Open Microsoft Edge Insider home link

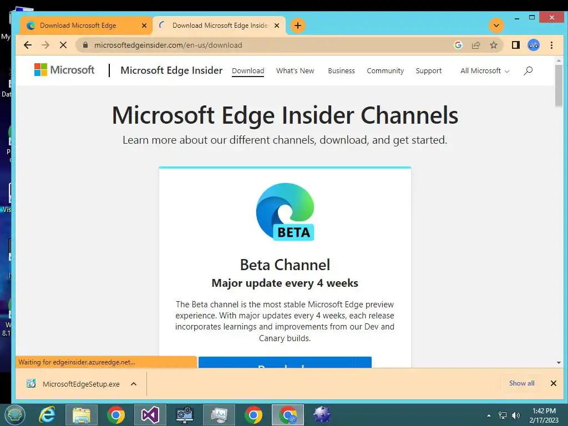pos(171,70)
